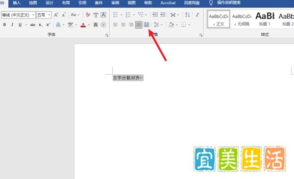Open underline style dropdown arrow
Screen dimensions: 294x179
(x=26, y=25)
